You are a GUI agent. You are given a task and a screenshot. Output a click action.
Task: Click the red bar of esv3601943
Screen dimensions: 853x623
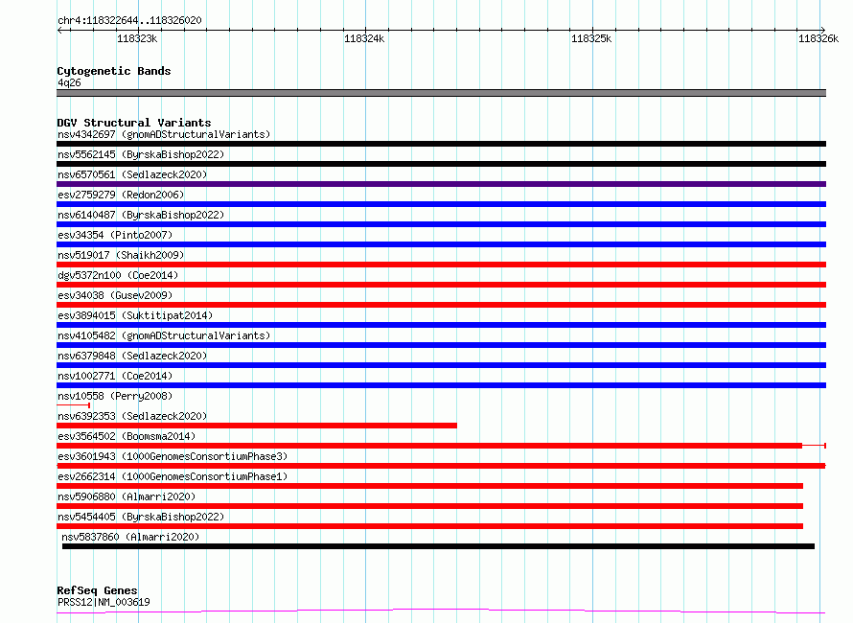[441, 466]
